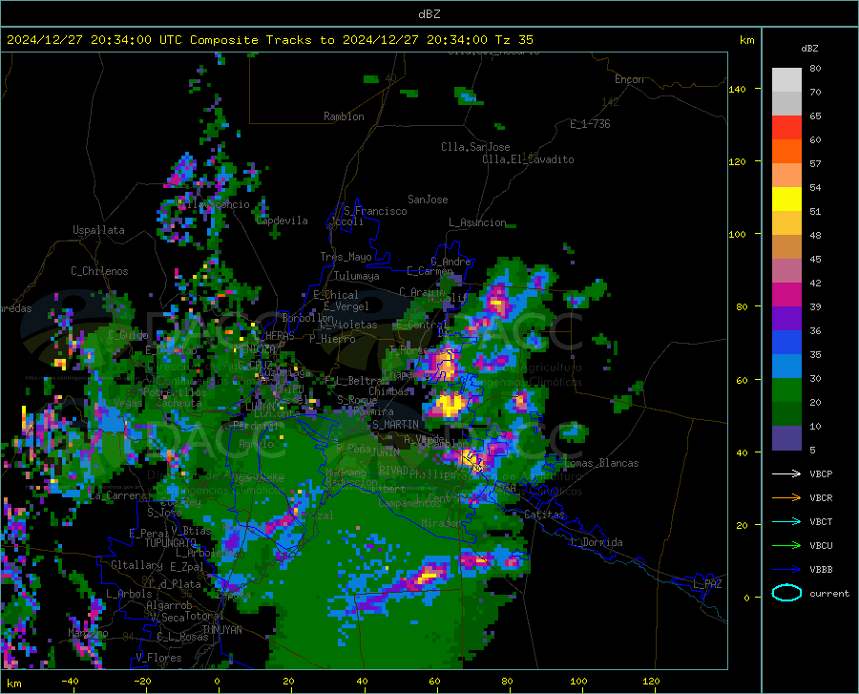The width and height of the screenshot is (859, 694).
Task: Click the '-40' tick on the horizontal axis
Action: 70,682
